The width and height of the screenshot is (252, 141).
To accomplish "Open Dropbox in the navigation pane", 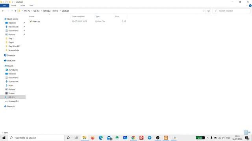I will [x=11, y=56].
